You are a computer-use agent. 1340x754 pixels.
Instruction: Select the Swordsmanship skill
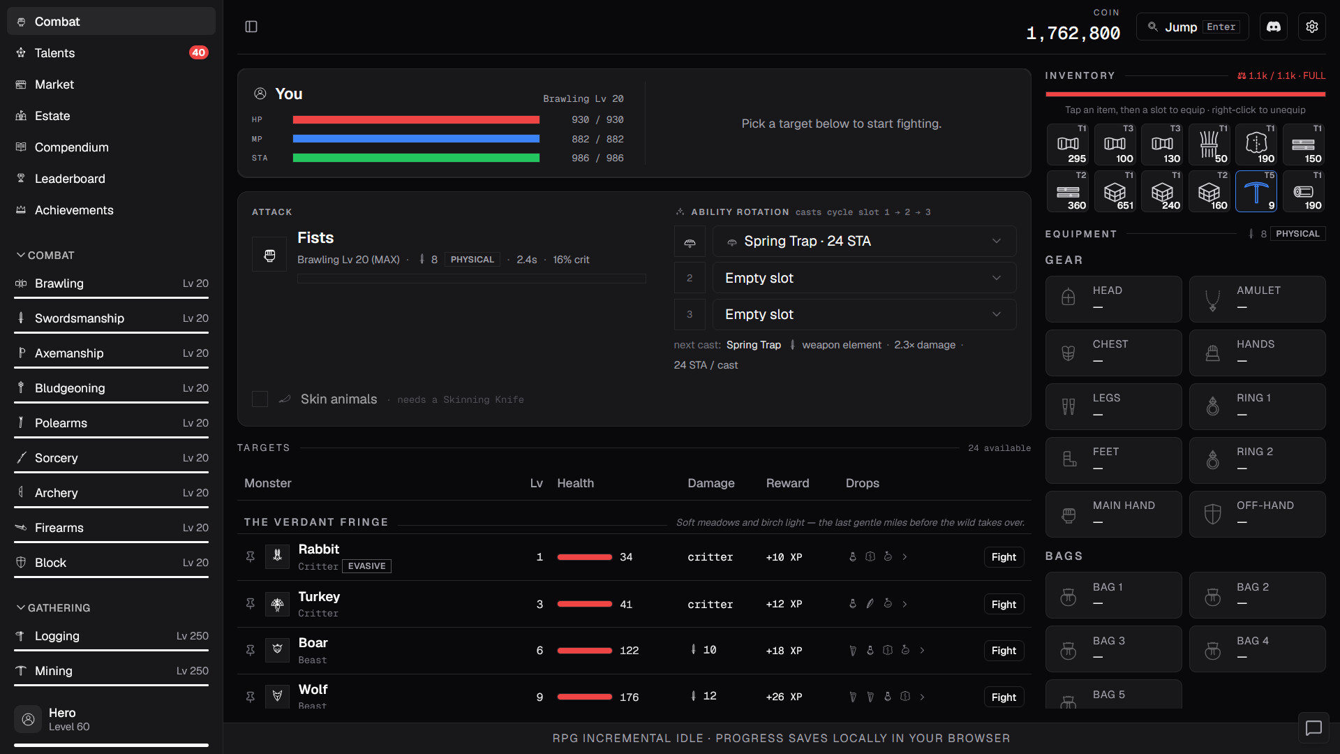click(x=112, y=318)
